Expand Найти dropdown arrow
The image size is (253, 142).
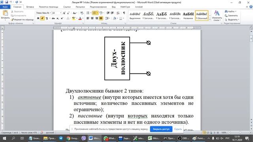pos(236,11)
